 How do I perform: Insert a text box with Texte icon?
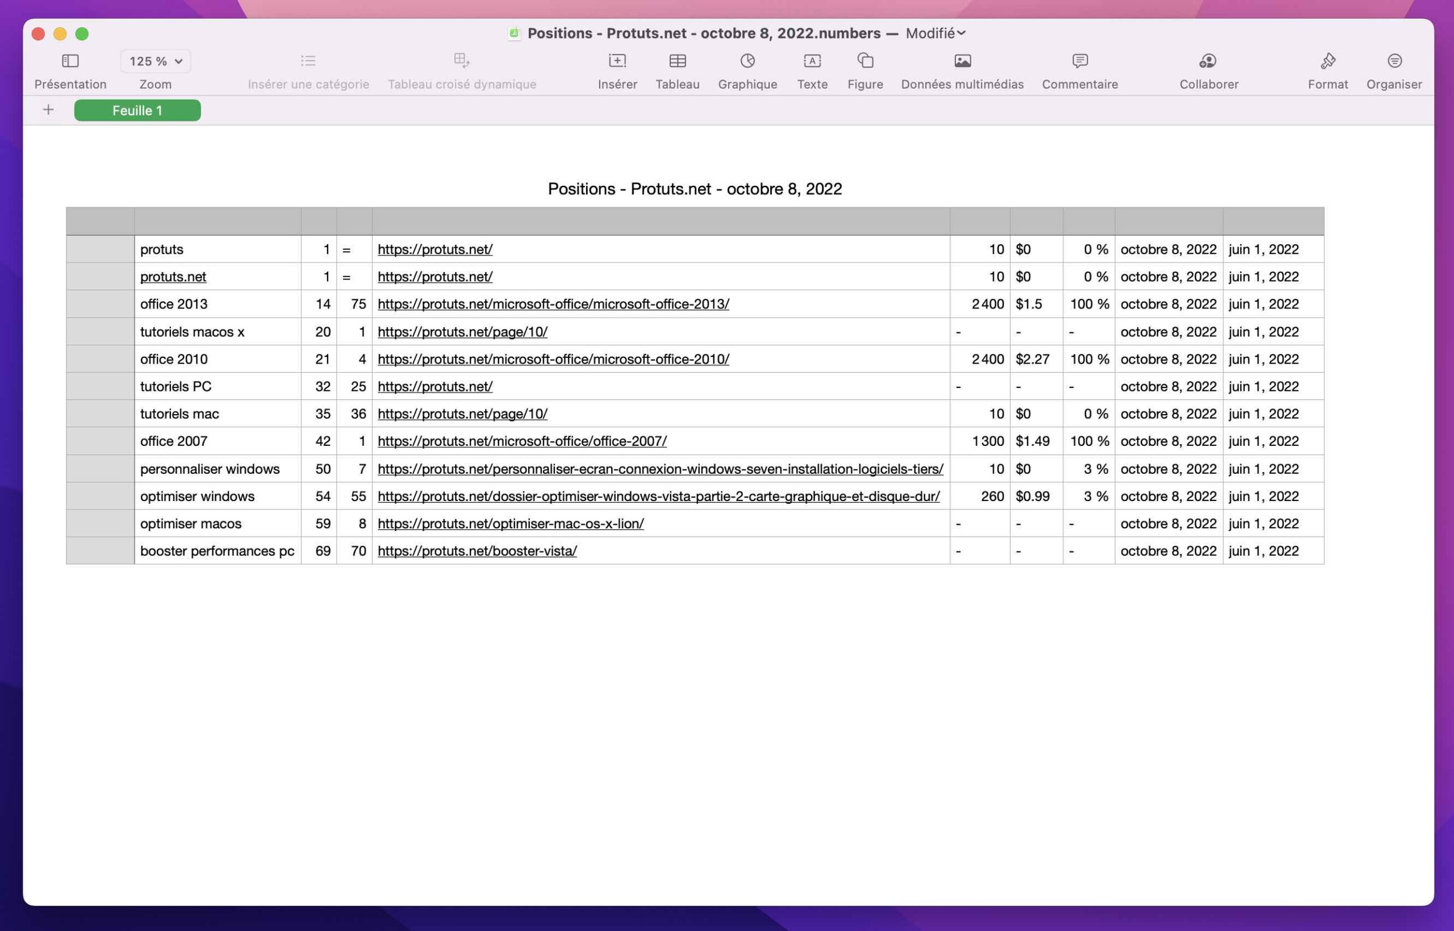812,60
